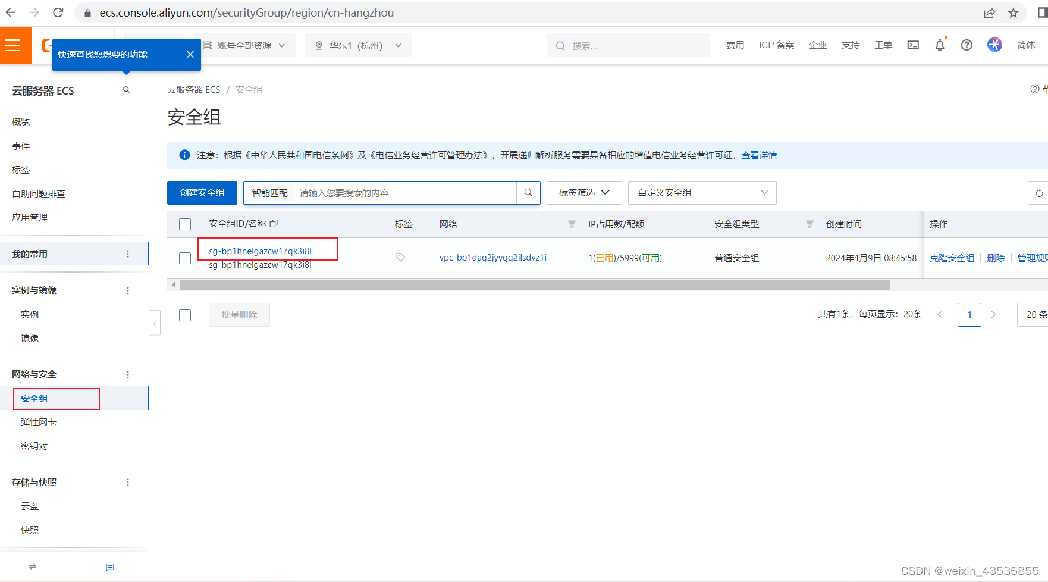Focus the top global search box
The width and height of the screenshot is (1048, 582).
[628, 46]
